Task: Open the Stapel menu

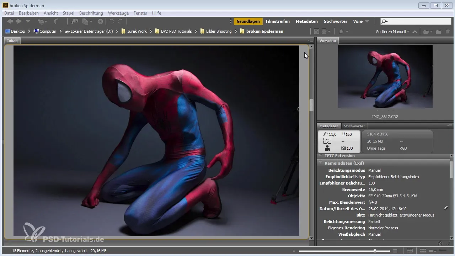Action: [69, 13]
